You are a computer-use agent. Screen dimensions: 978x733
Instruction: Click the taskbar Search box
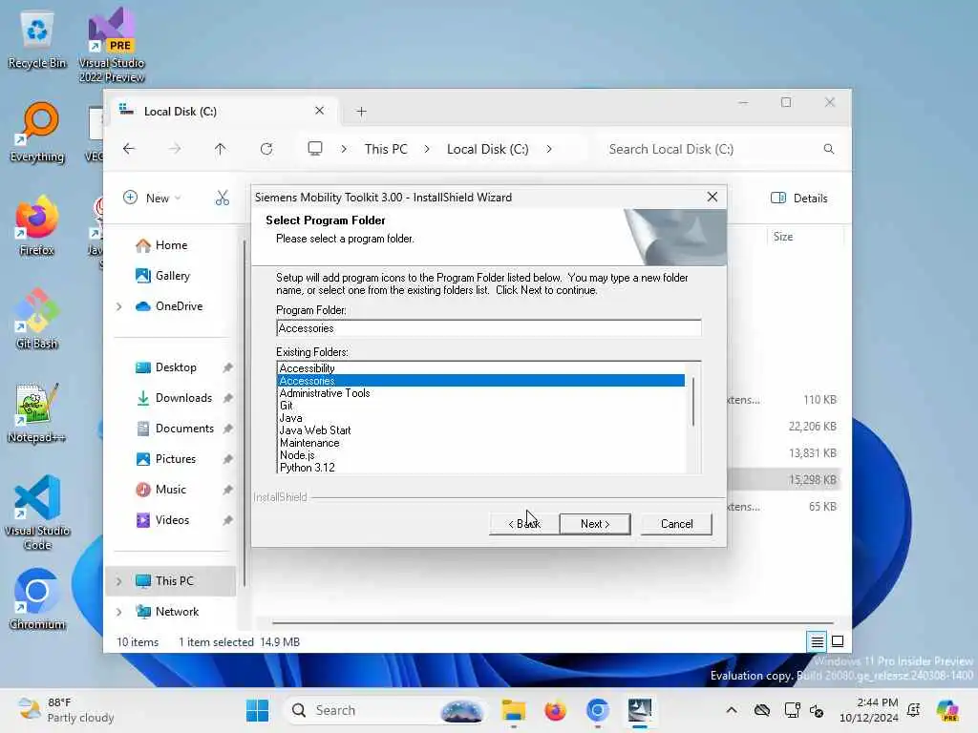[x=386, y=710]
